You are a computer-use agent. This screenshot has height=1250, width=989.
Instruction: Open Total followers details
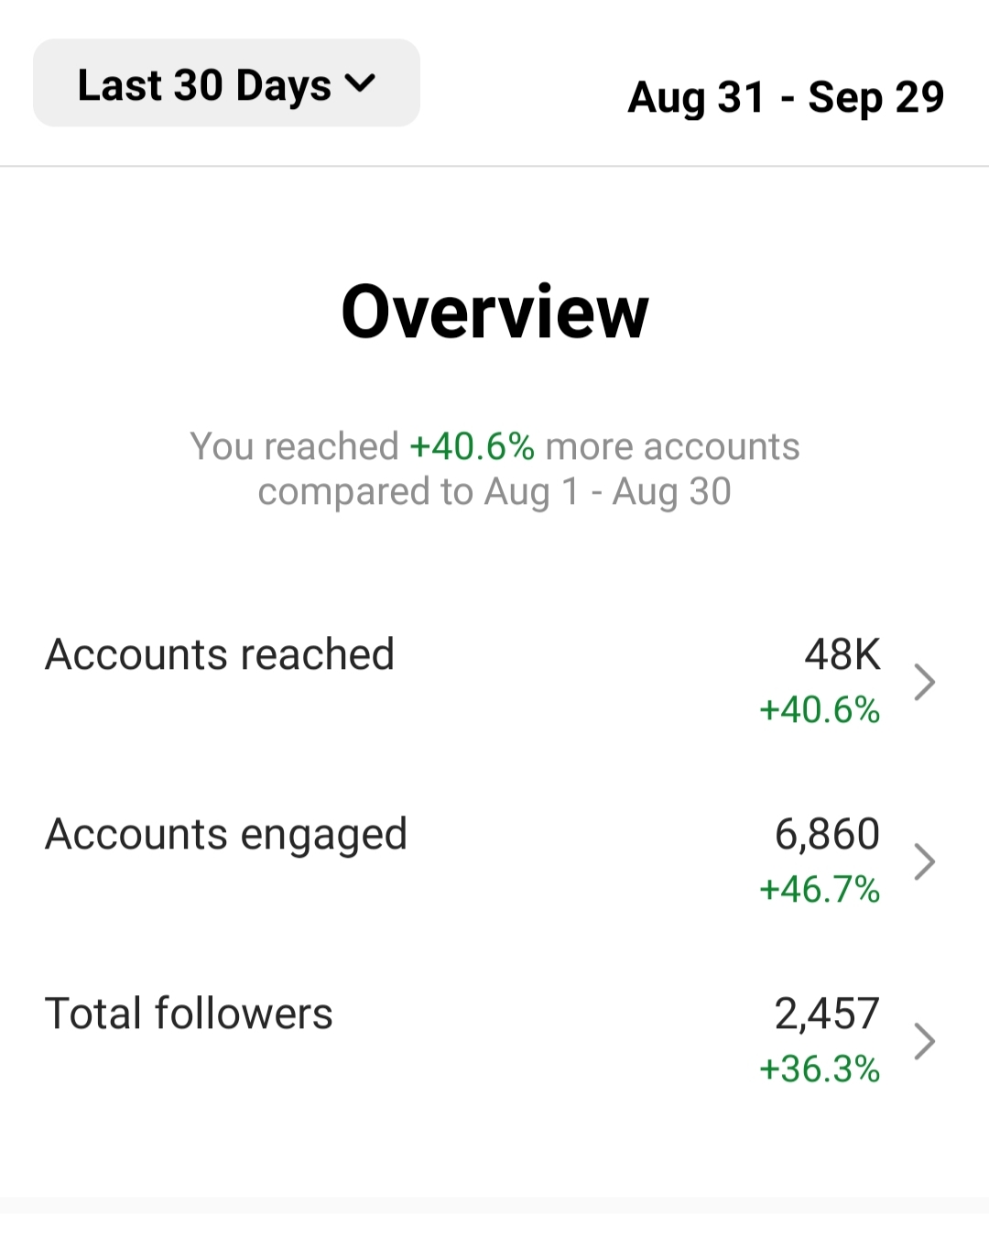point(494,1041)
